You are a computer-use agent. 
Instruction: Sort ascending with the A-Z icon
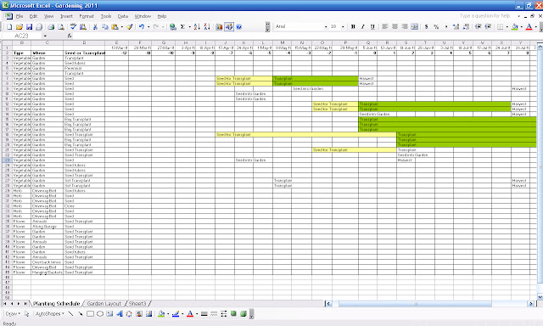[x=197, y=26]
